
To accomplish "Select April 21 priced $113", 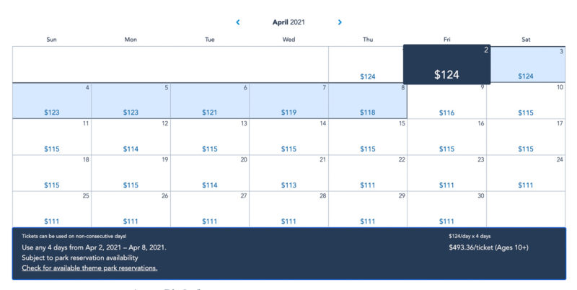I will coord(289,173).
